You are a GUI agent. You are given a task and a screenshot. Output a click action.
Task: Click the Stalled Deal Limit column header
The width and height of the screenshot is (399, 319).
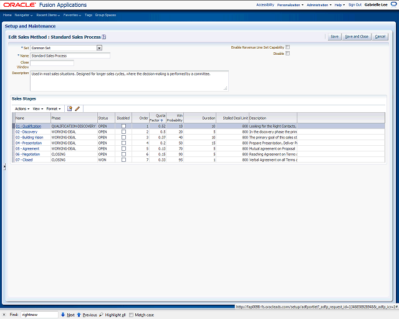coord(233,118)
